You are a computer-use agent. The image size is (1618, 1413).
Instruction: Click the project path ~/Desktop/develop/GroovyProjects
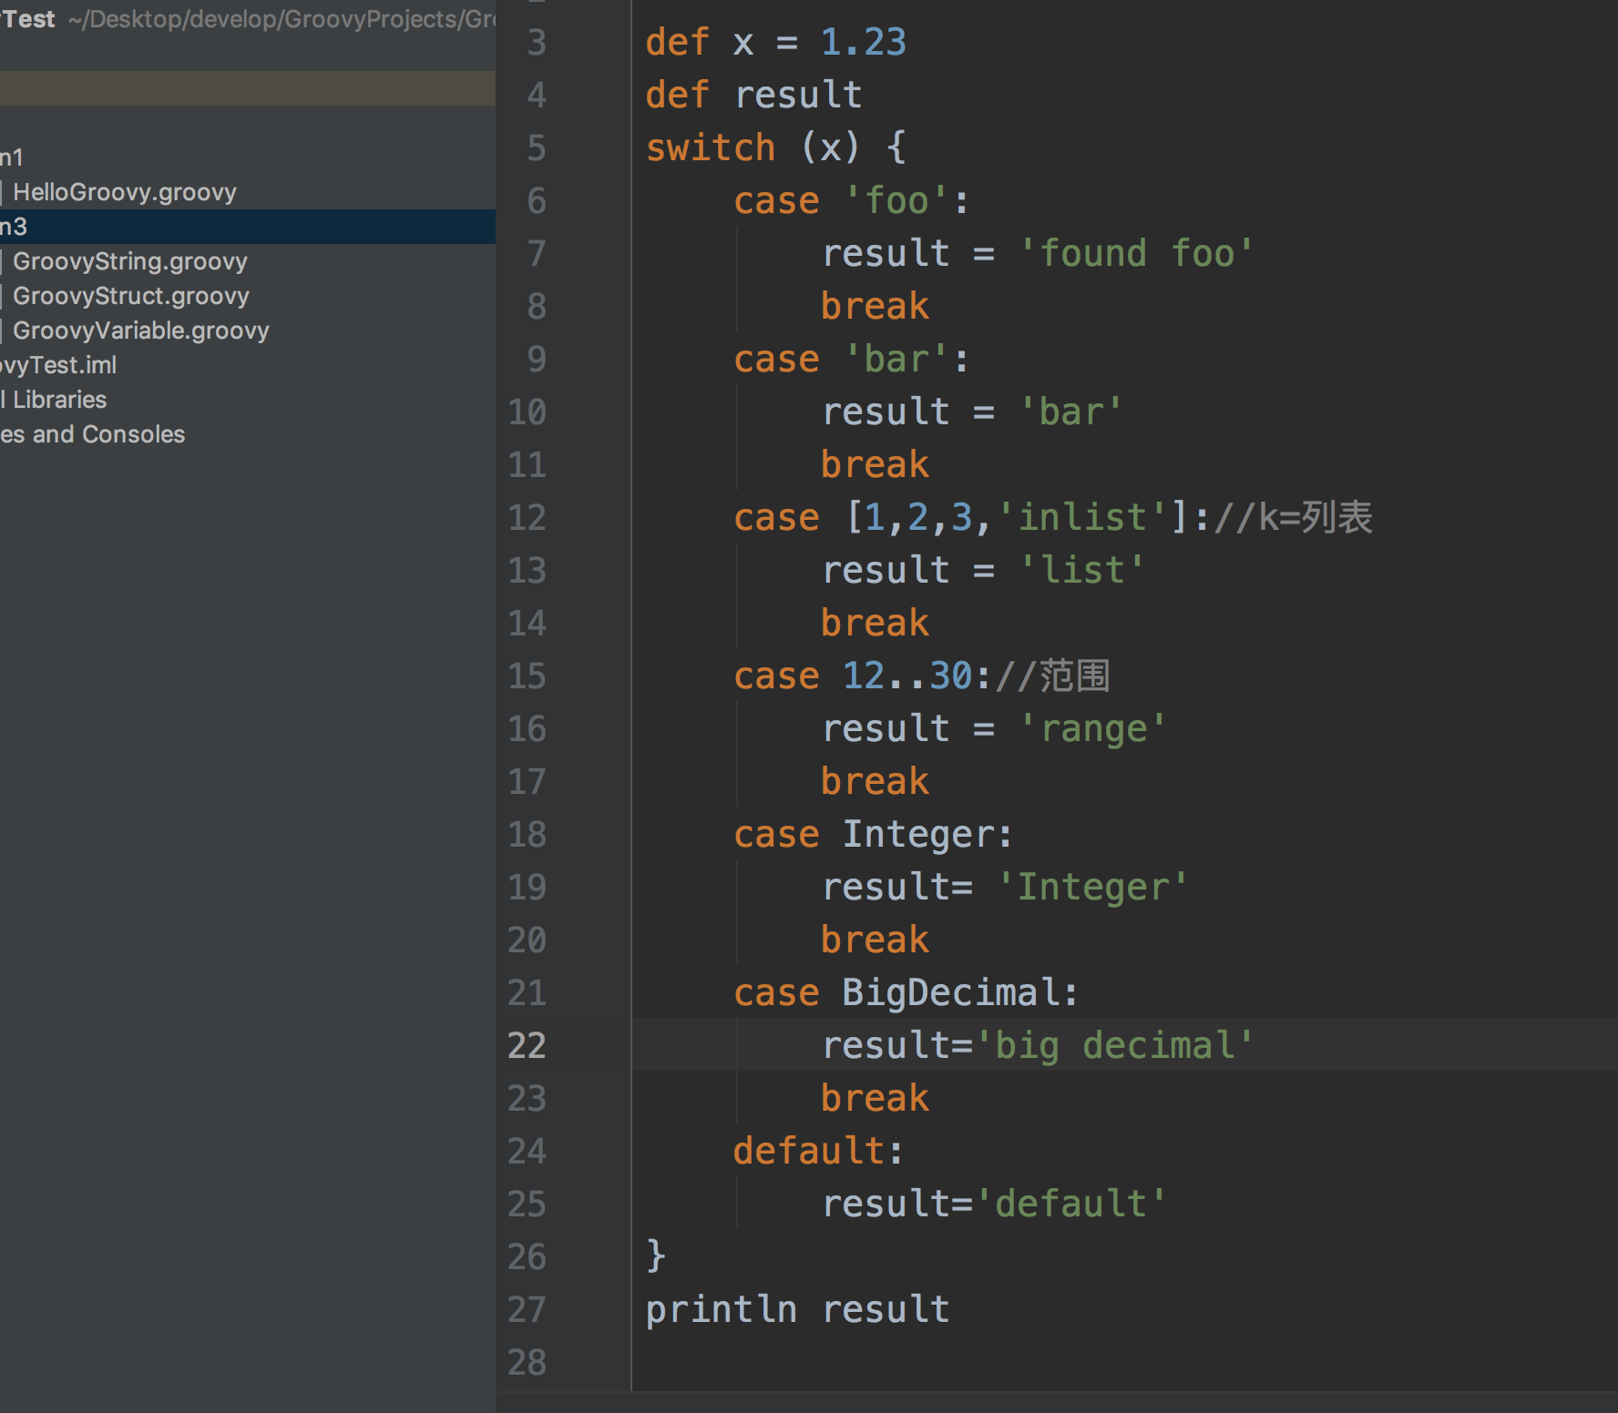(x=282, y=19)
